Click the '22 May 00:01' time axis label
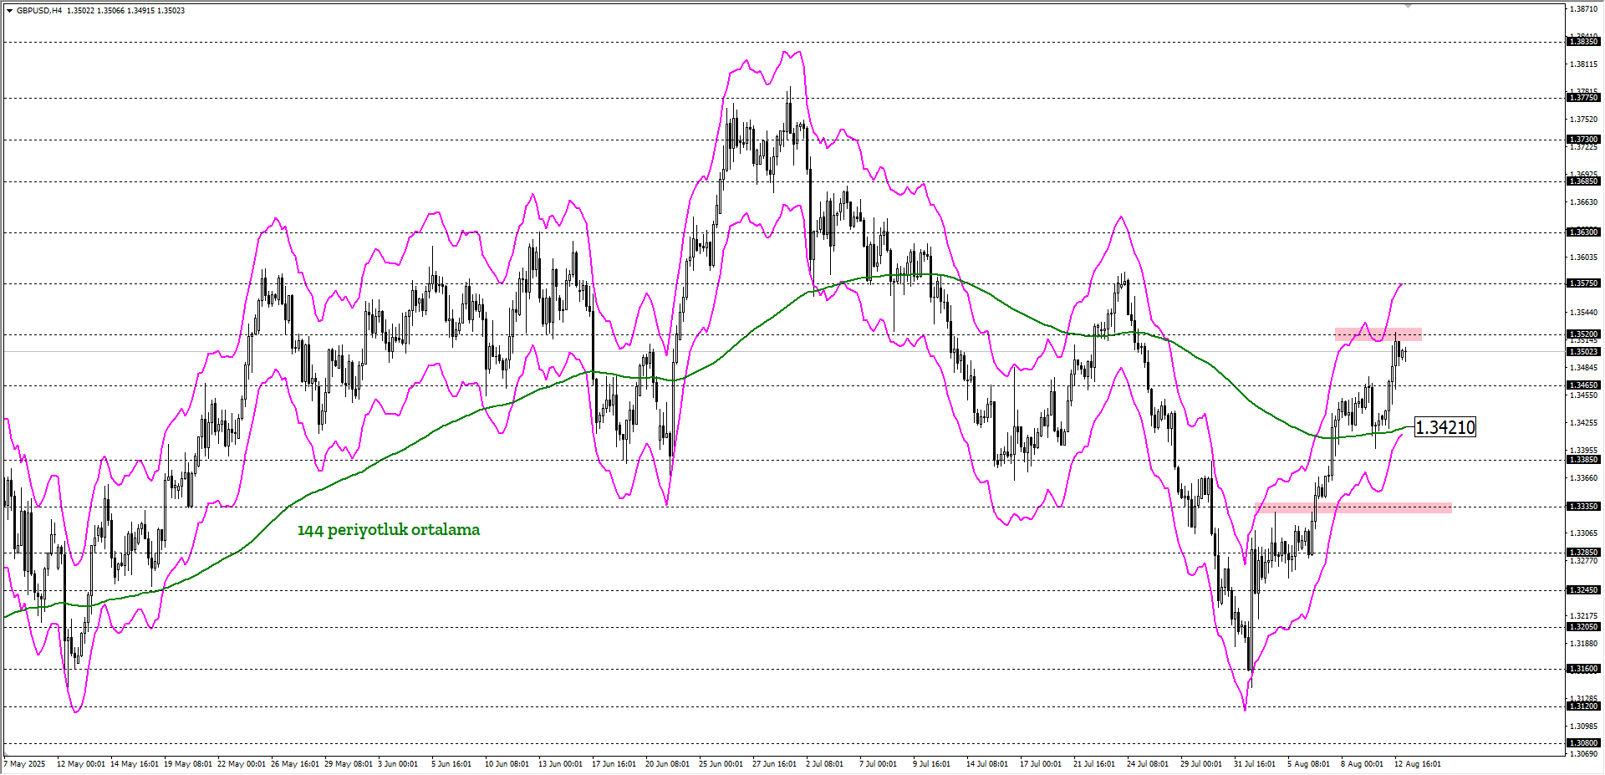The image size is (1605, 775). [242, 764]
